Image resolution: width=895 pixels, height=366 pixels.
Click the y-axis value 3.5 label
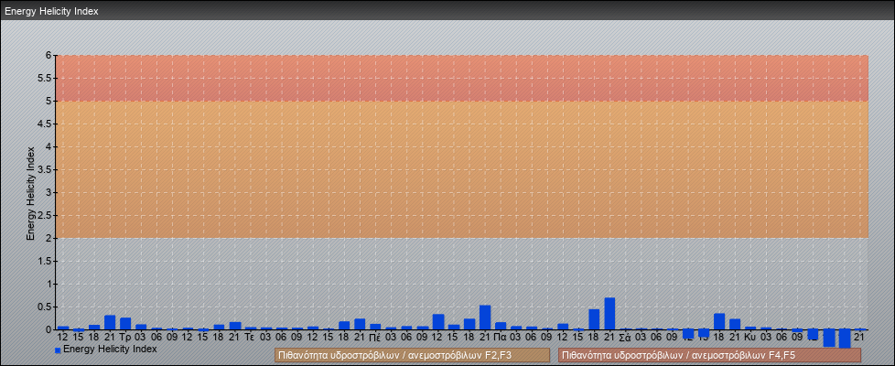tap(46, 169)
